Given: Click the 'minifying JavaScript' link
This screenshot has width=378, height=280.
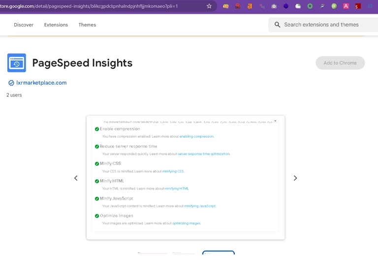Looking at the screenshot, I should tap(200, 206).
